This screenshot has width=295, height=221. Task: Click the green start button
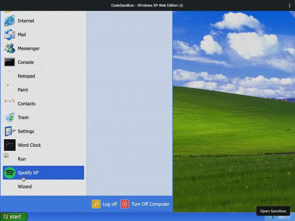[14, 217]
